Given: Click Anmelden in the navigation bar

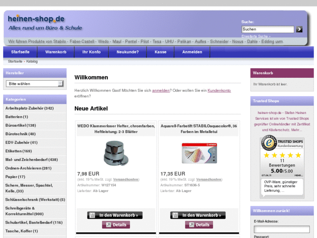Looking at the screenshot, I should [192, 52].
